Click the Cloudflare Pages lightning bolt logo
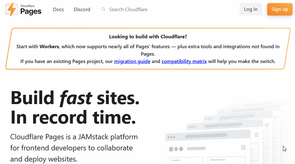 point(11,9)
